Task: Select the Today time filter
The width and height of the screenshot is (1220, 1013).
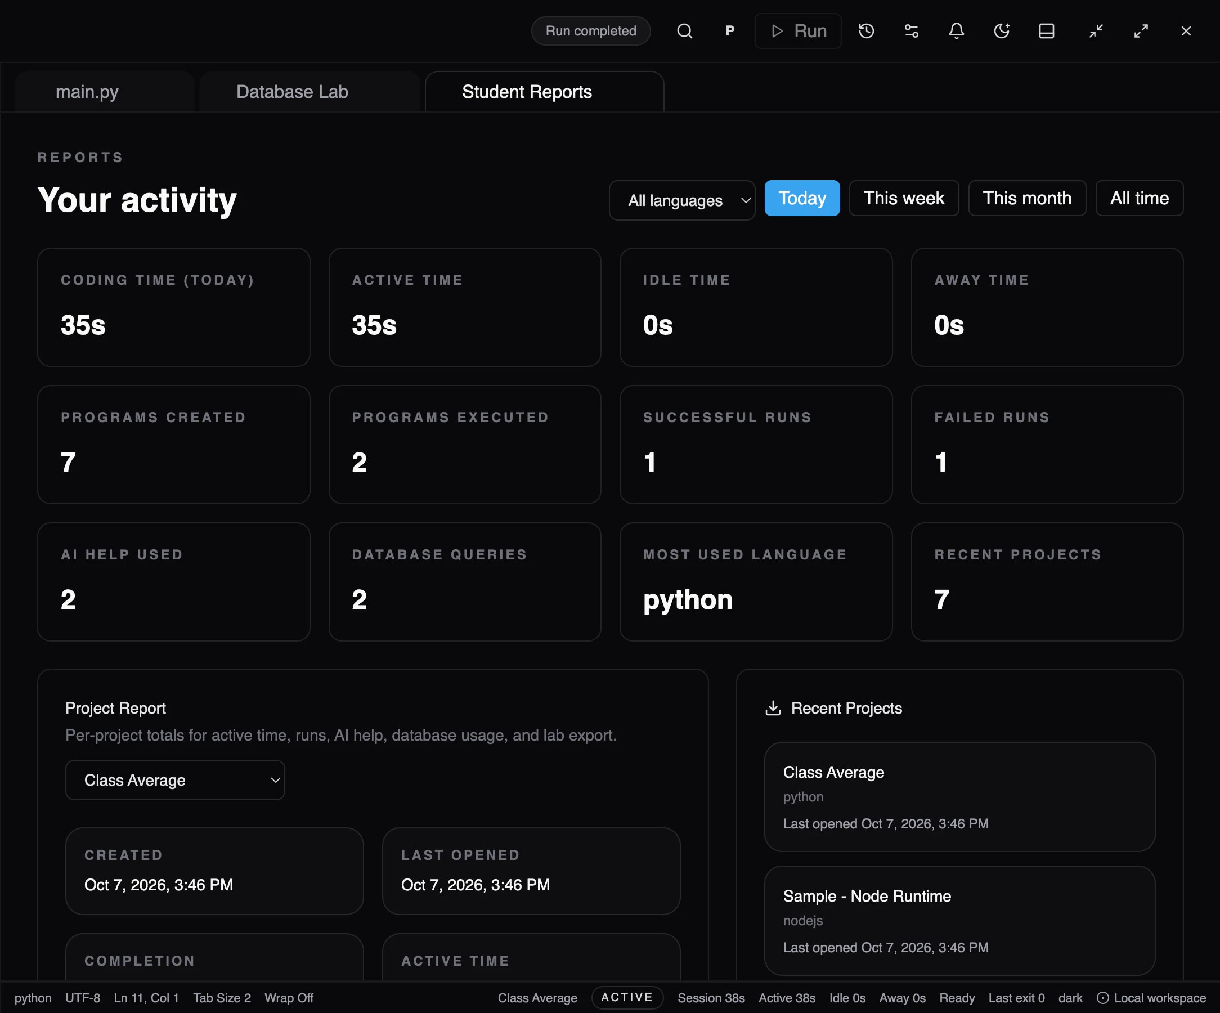Action: (x=802, y=198)
